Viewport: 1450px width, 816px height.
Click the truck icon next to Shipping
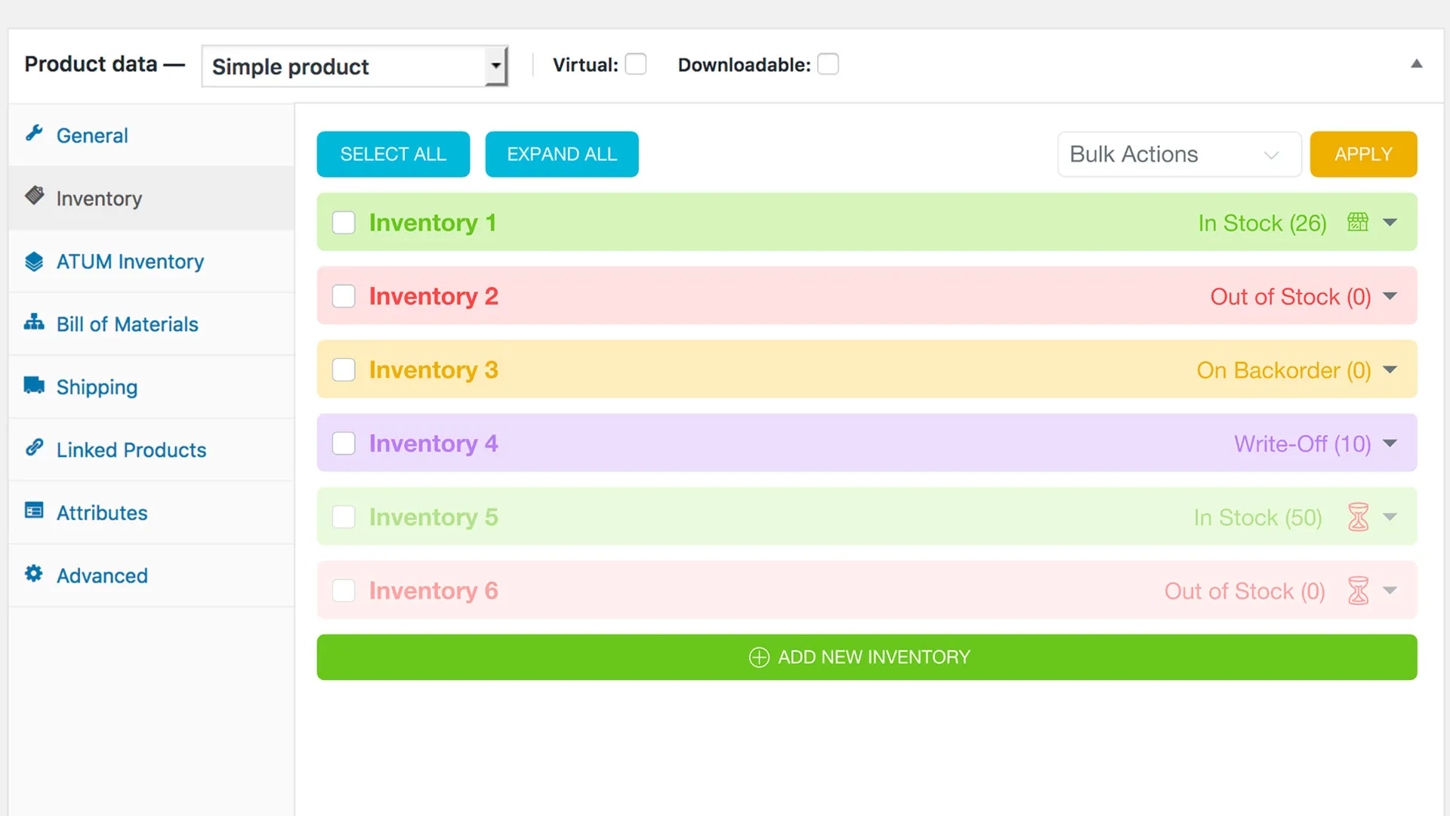tap(35, 386)
